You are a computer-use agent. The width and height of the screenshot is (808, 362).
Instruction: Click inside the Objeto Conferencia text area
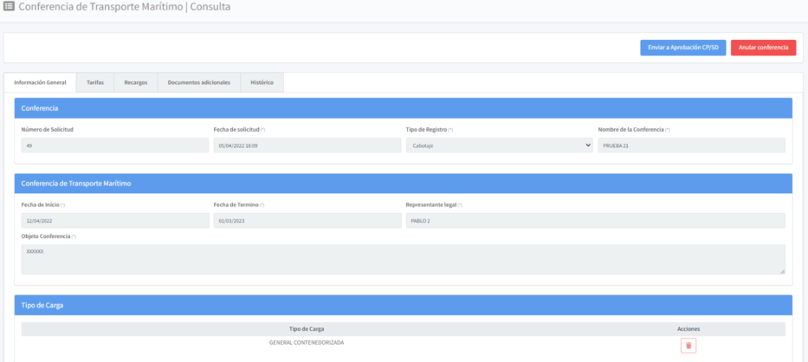coord(403,259)
